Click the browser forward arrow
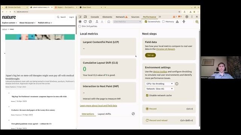Screen dimensions: 241x135 [x=6, y=12]
